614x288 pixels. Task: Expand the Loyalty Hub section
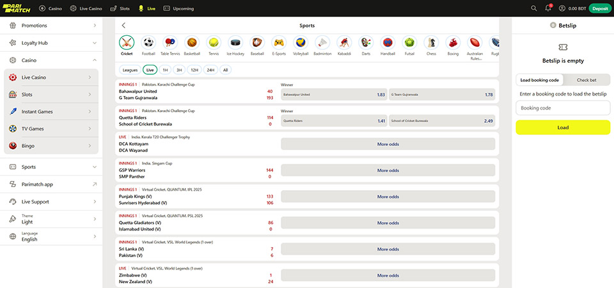[x=51, y=43]
